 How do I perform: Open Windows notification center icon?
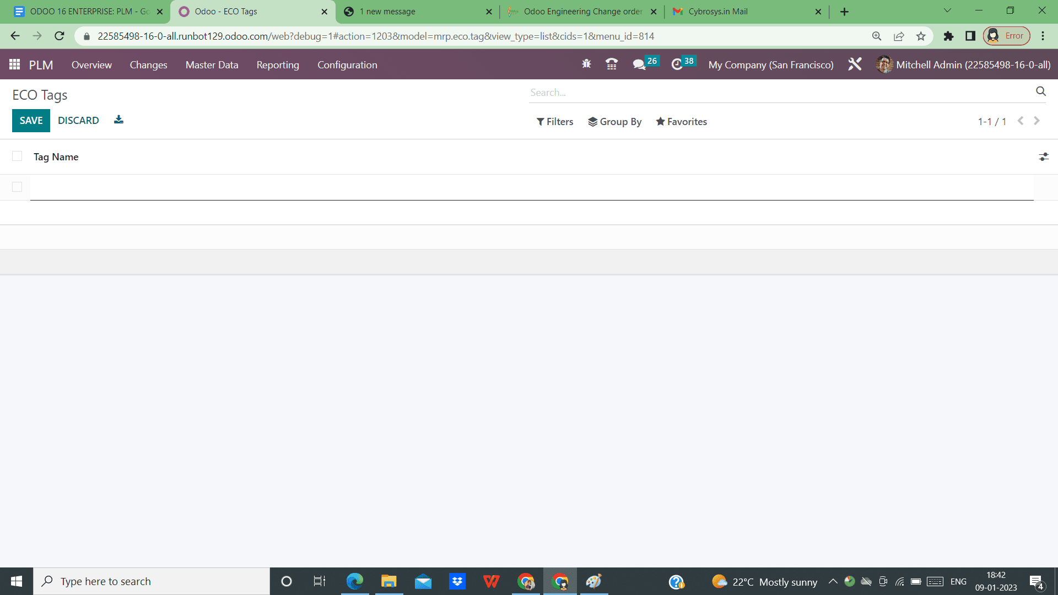click(x=1037, y=582)
